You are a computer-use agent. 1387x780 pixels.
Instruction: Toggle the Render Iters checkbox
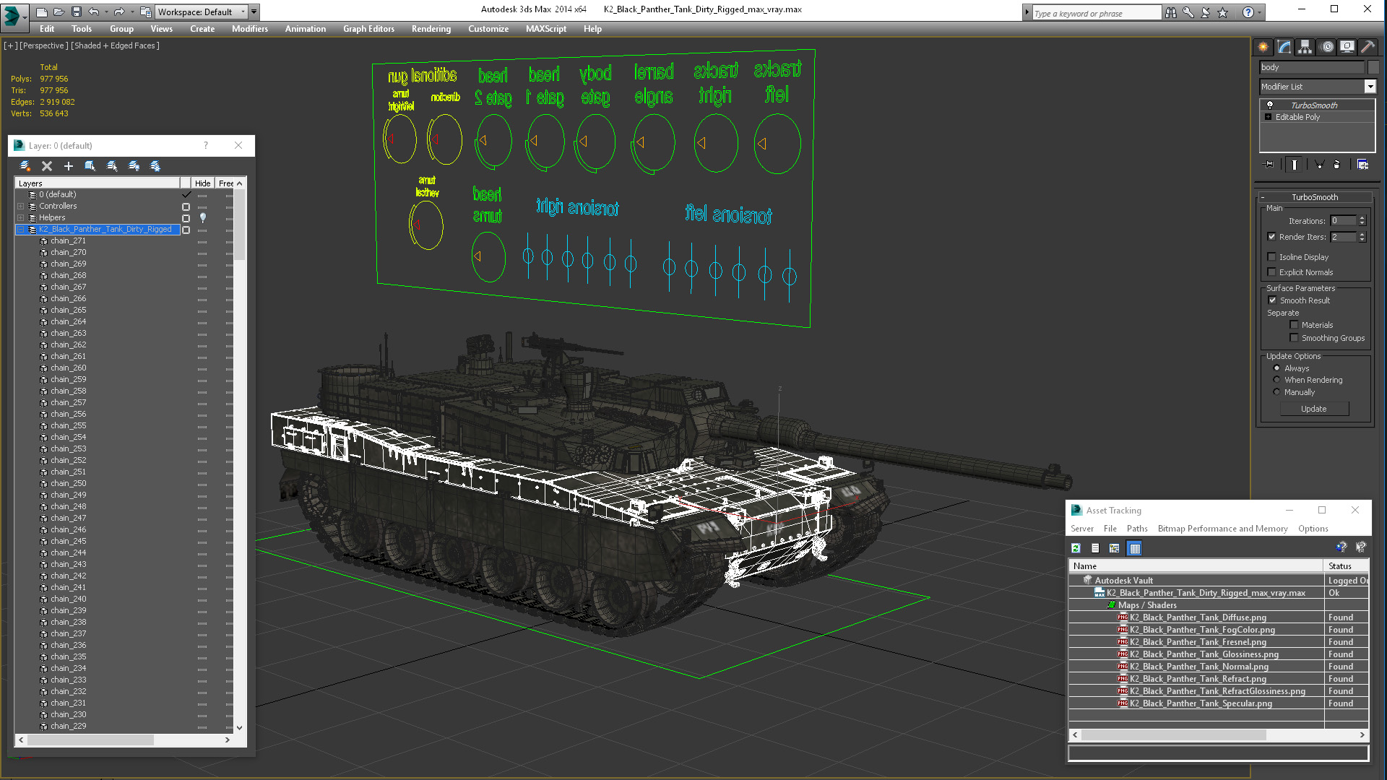coord(1271,237)
